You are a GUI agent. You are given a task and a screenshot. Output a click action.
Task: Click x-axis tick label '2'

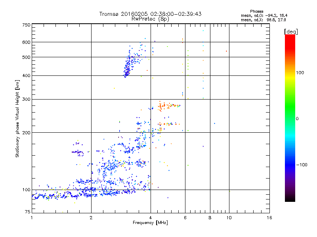(91, 218)
